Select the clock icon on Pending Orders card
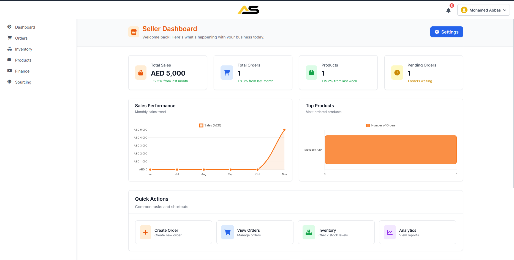 (397, 73)
